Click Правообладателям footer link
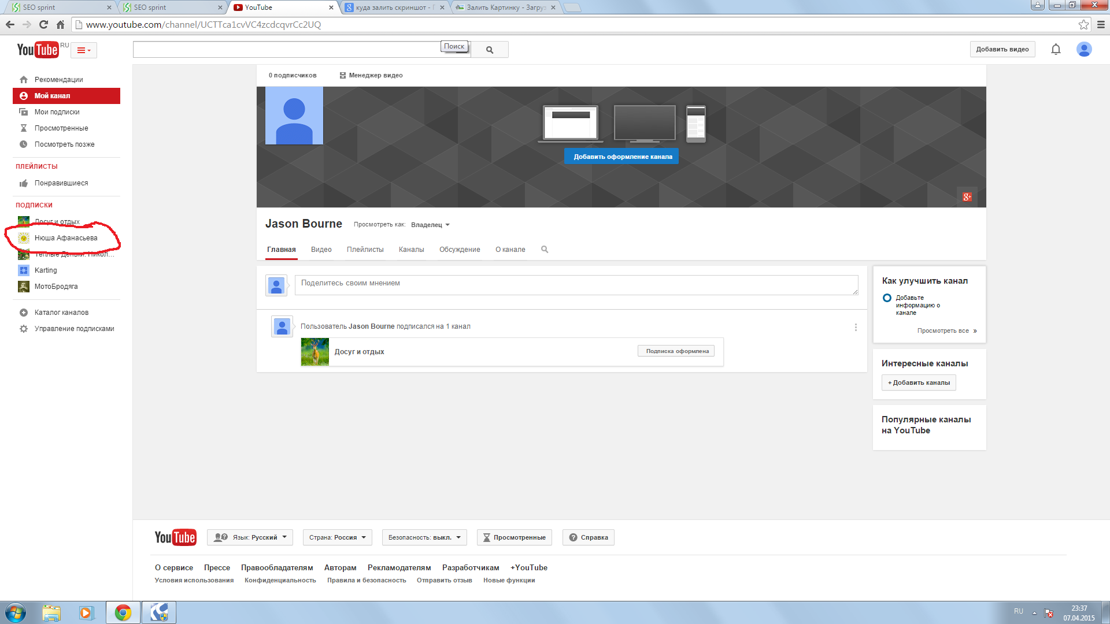1110x624 pixels. pos(277,568)
